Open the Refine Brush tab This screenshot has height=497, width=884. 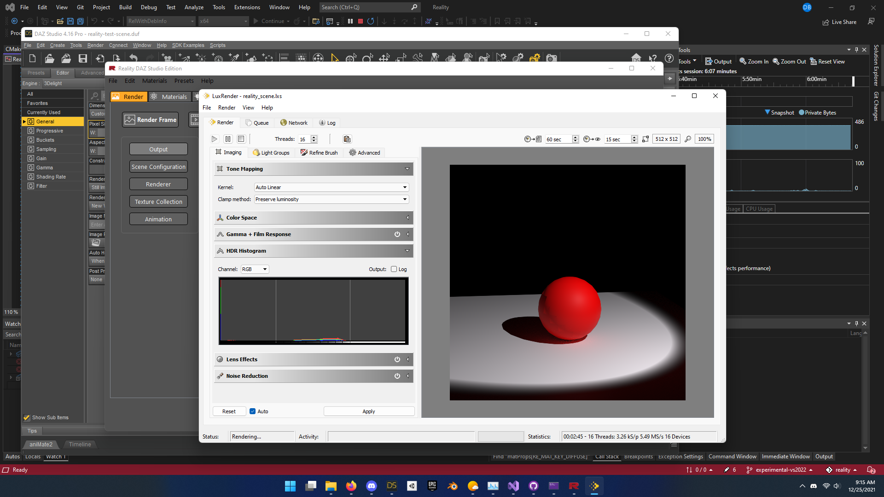point(319,153)
